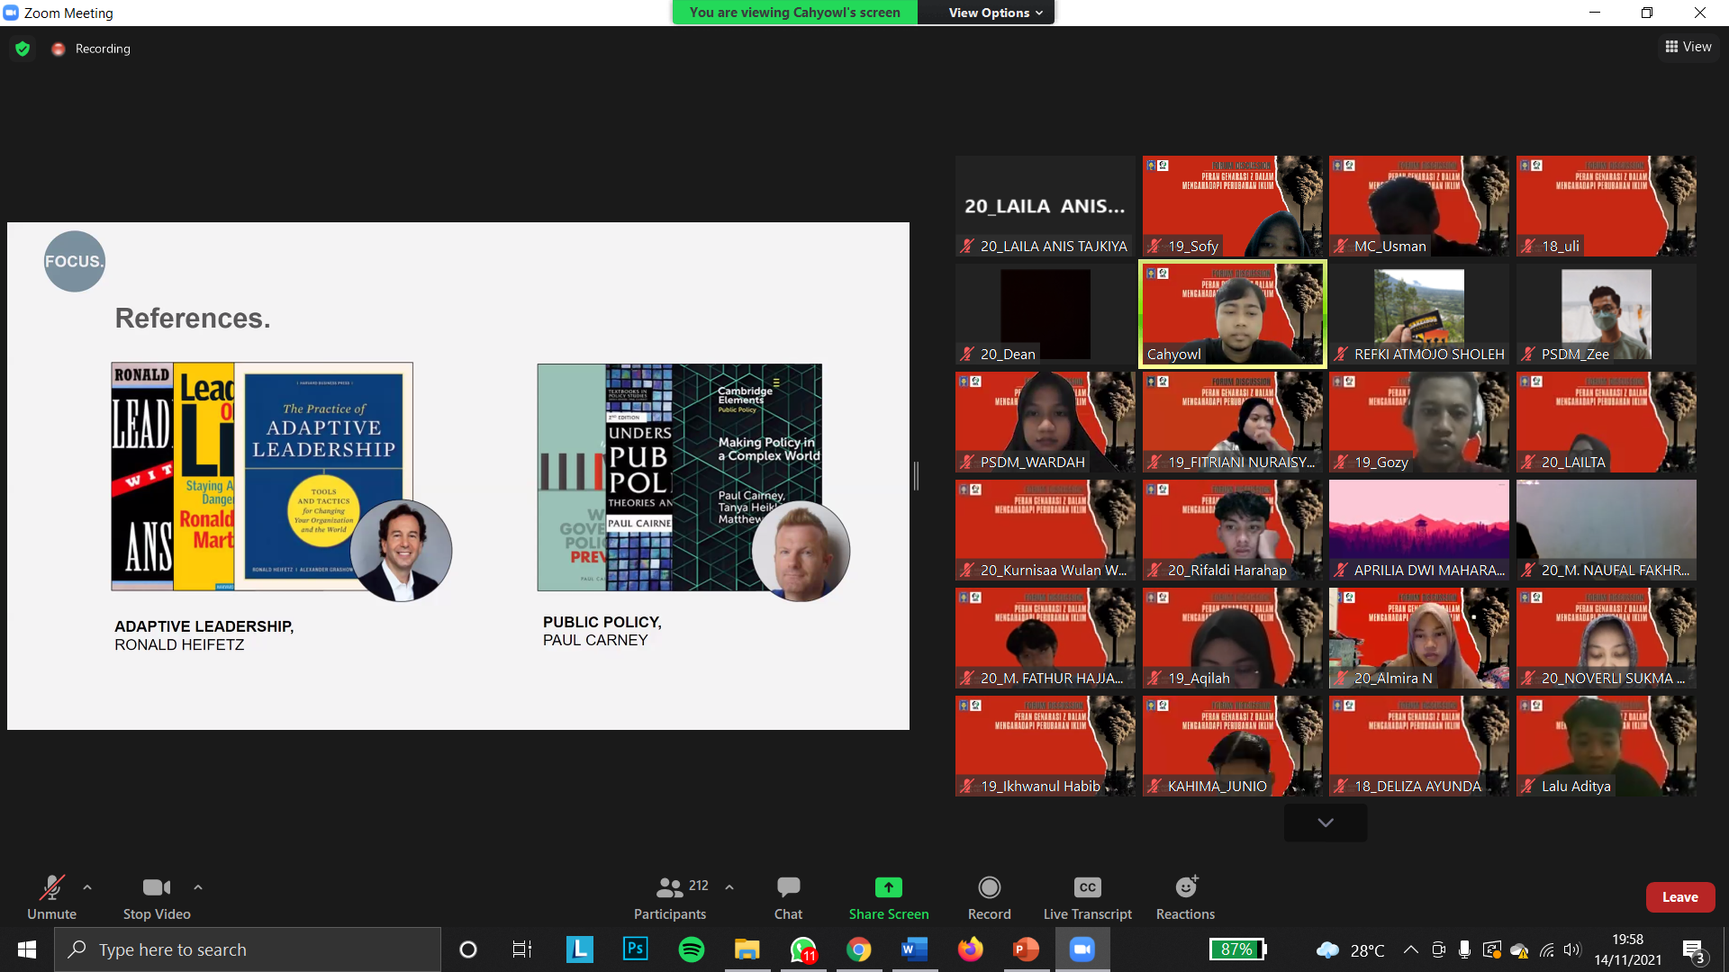
Task: Open Task View in taskbar
Action: [522, 949]
